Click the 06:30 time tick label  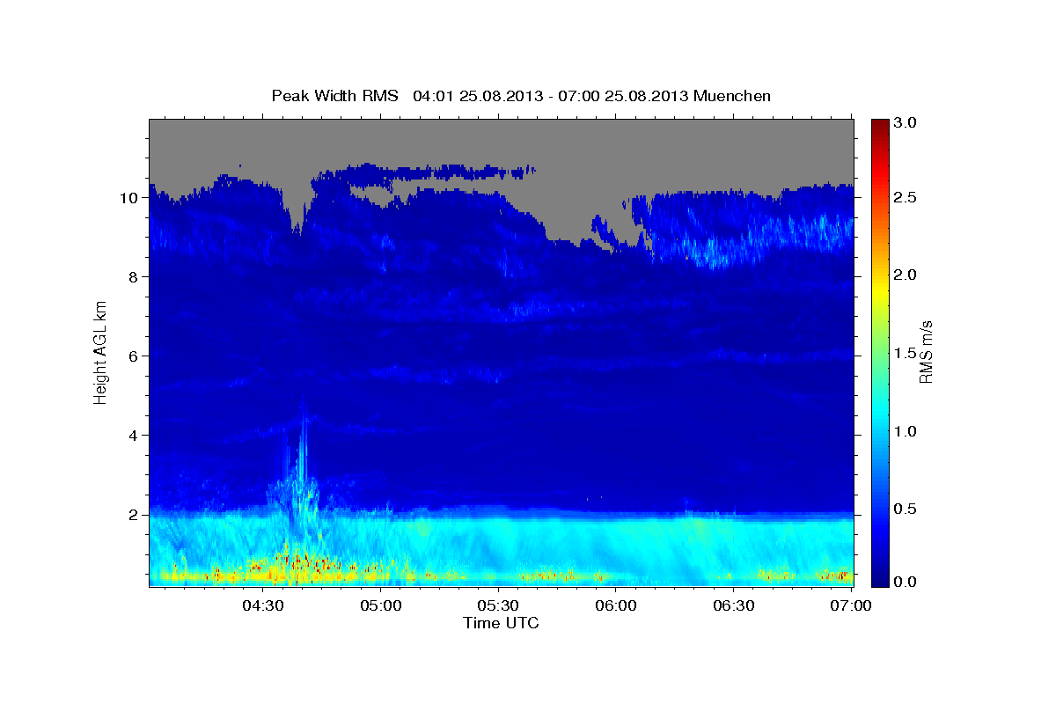tap(734, 605)
